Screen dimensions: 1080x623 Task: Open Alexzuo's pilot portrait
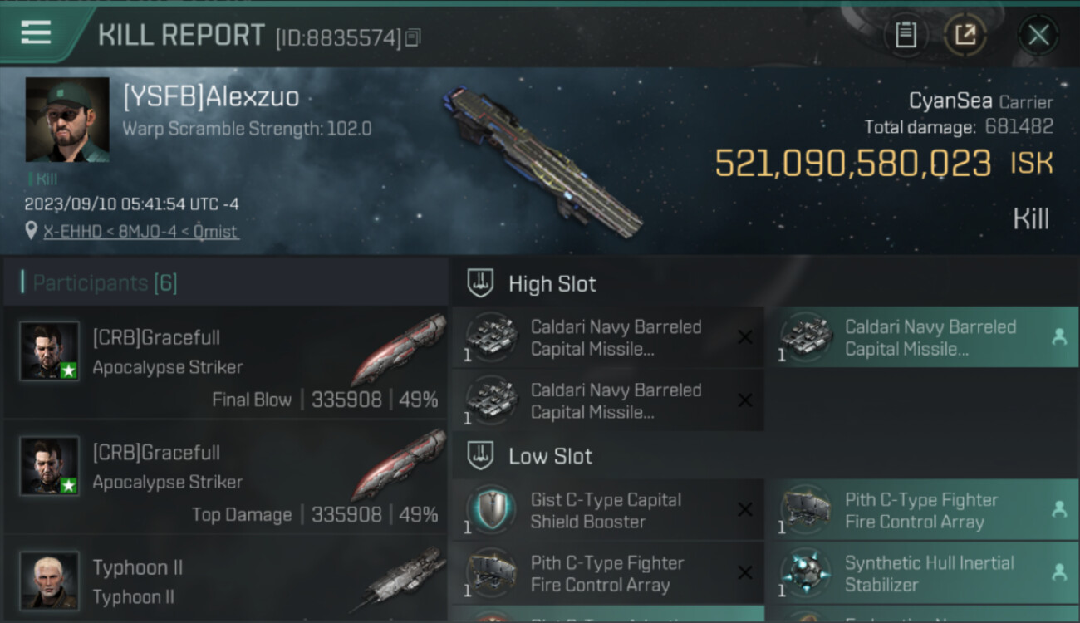[x=67, y=120]
